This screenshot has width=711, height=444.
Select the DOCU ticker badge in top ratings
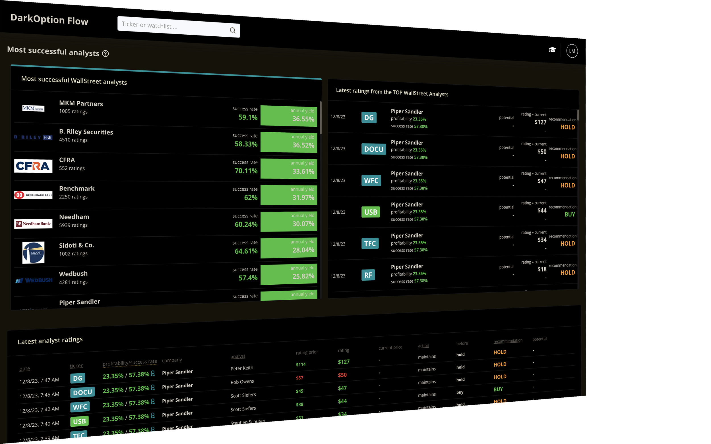click(374, 149)
